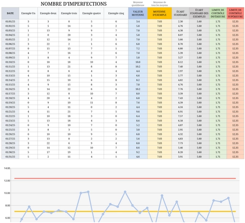Select the 7.03 cell in the 01/01/25 row

pyautogui.click(x=160, y=21)
